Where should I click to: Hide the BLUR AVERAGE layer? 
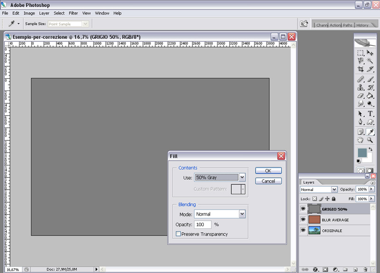[x=303, y=220]
